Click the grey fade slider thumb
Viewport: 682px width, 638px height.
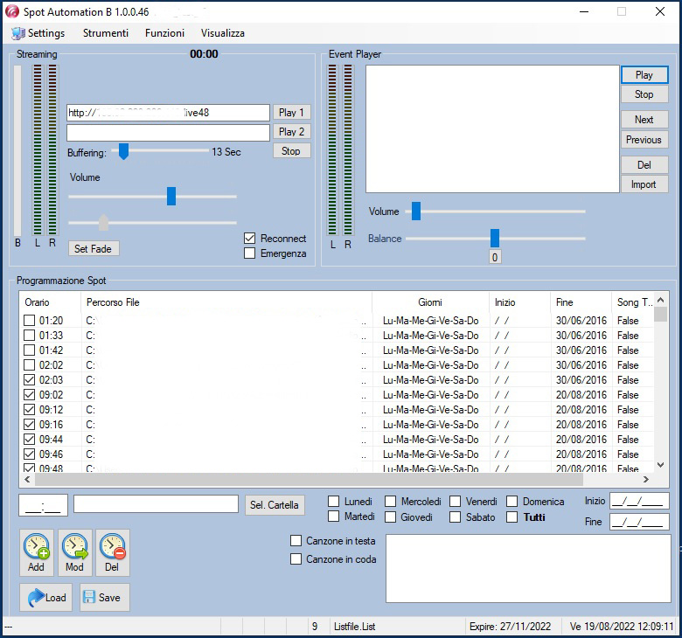103,222
